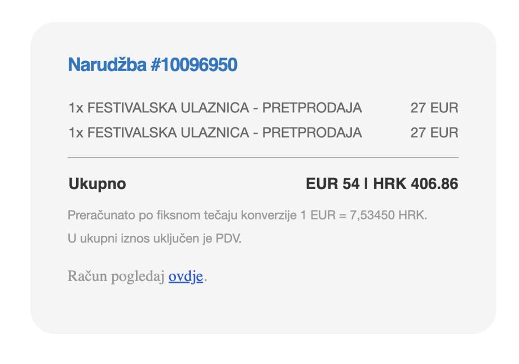Click the "Ukupno" total label
Image resolution: width=519 pixels, height=364 pixels.
97,184
